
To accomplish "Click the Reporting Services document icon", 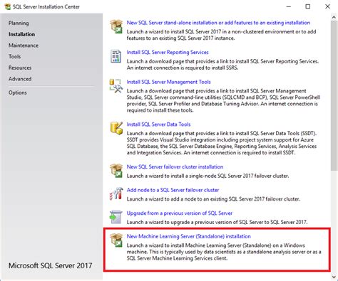I will click(116, 56).
